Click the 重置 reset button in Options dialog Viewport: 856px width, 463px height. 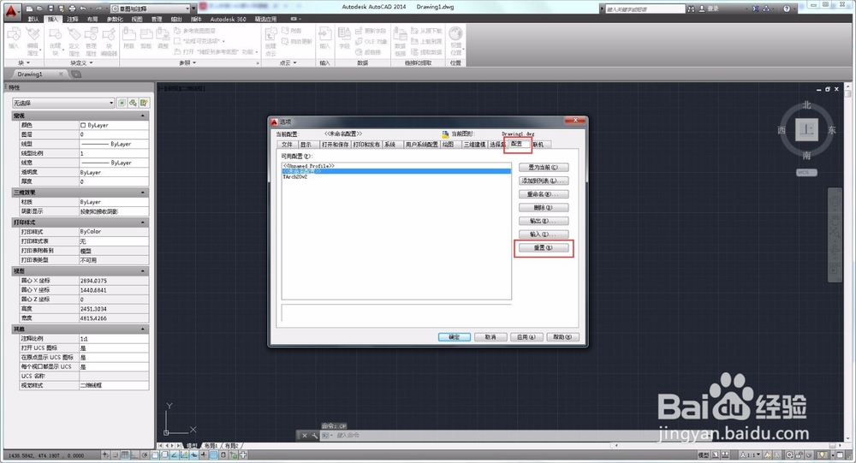[x=544, y=248]
